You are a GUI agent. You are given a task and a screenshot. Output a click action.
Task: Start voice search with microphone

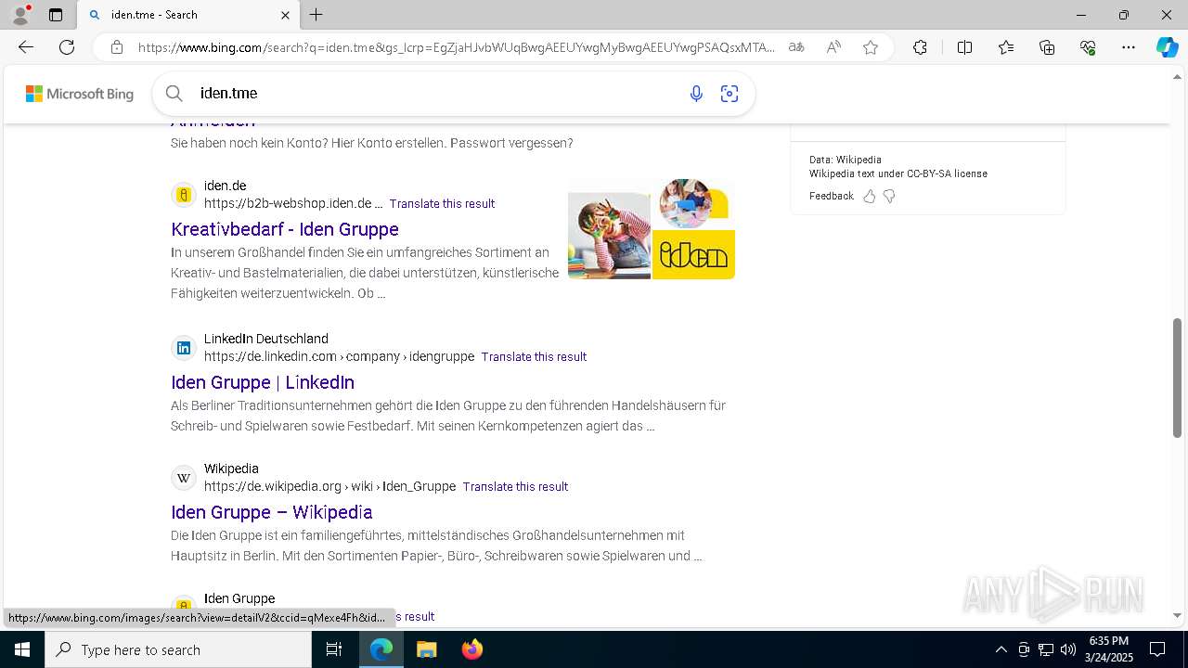pyautogui.click(x=696, y=93)
